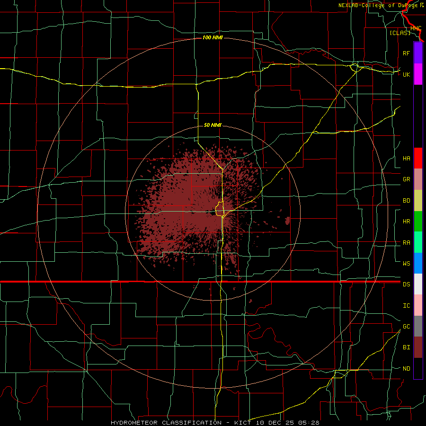
Task: Click the ND black legend swatch
Action: (x=418, y=368)
